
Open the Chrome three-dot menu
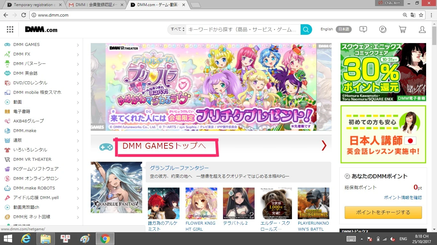(x=431, y=15)
